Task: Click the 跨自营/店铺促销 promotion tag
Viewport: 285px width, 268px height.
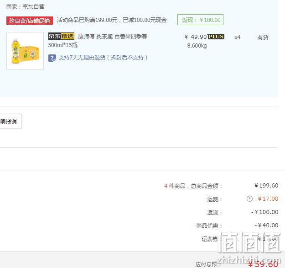Action: (30, 21)
